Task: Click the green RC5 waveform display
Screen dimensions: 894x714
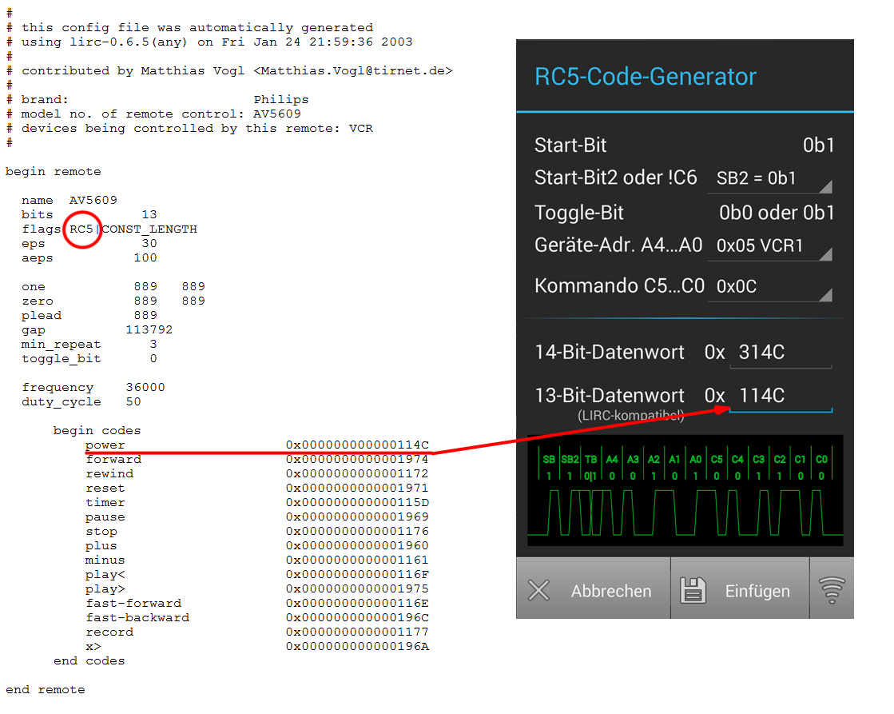Action: coord(685,491)
